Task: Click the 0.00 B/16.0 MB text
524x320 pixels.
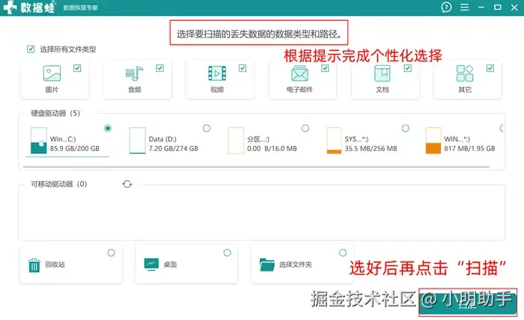Action: (x=272, y=149)
